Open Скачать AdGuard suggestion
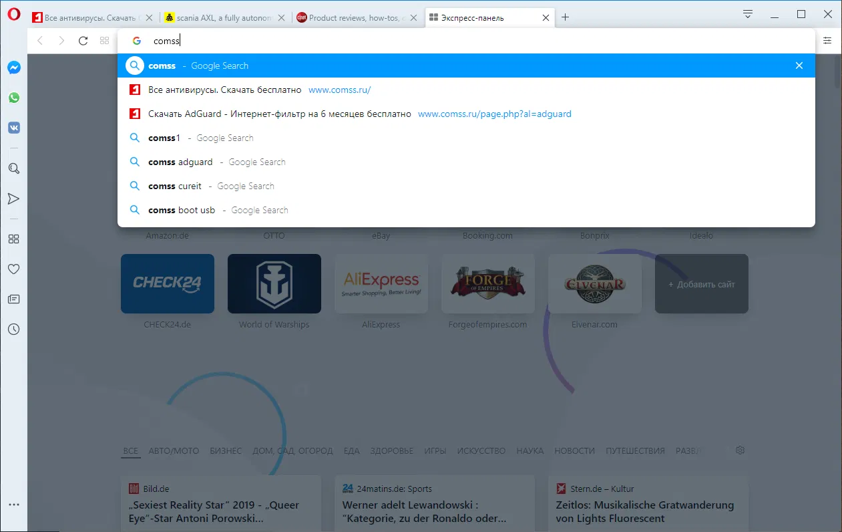This screenshot has width=842, height=532. pos(466,114)
